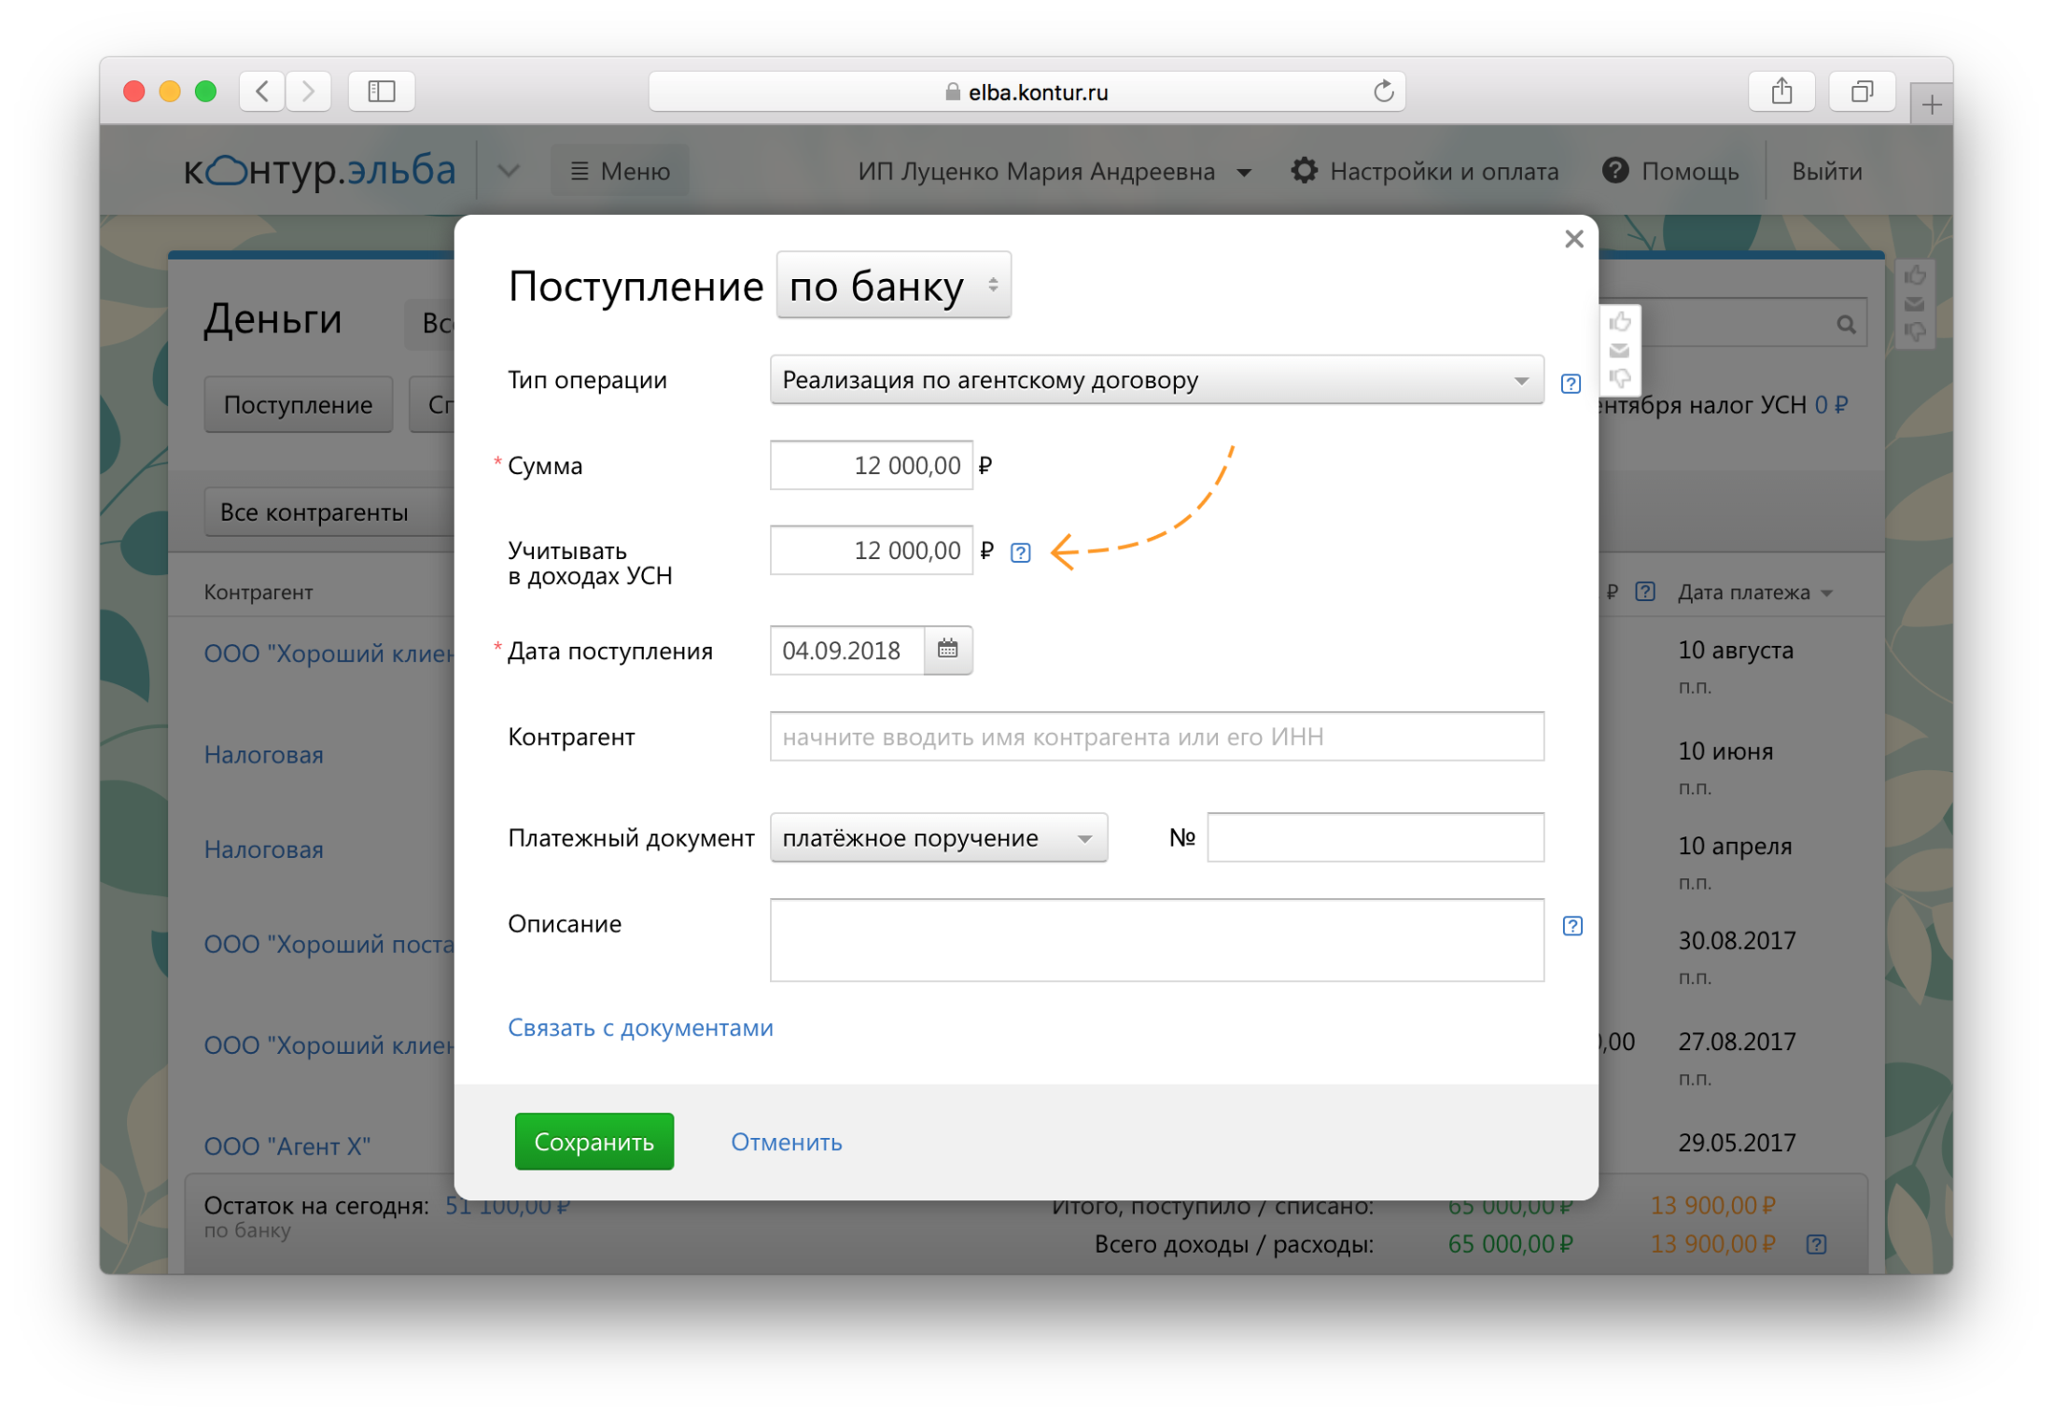2053x1417 pixels.
Task: Open help icon in totals footer row
Action: (1815, 1243)
